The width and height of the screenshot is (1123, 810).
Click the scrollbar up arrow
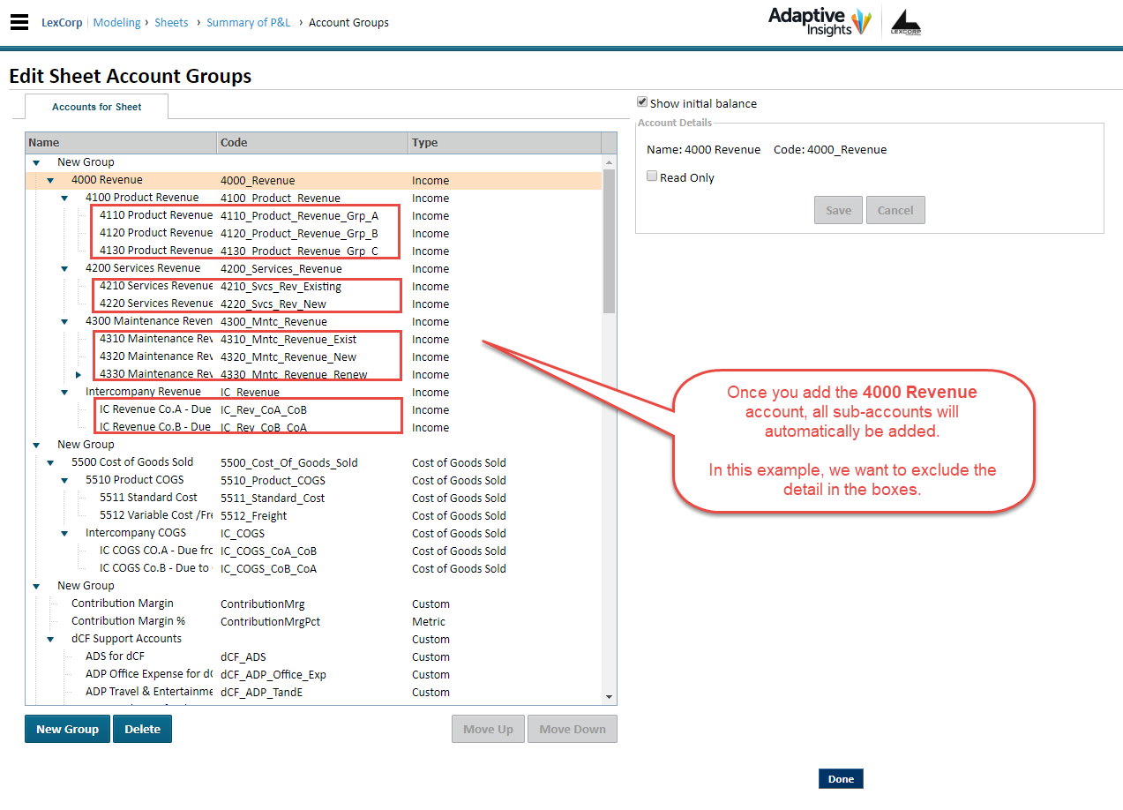pyautogui.click(x=609, y=162)
